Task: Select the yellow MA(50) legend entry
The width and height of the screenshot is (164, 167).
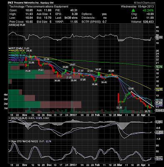Action: coord(16,51)
